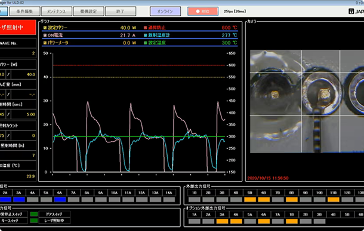Toggle the 放射温度計 graph series checkbox
The height and width of the screenshot is (231, 364).
click(146, 35)
